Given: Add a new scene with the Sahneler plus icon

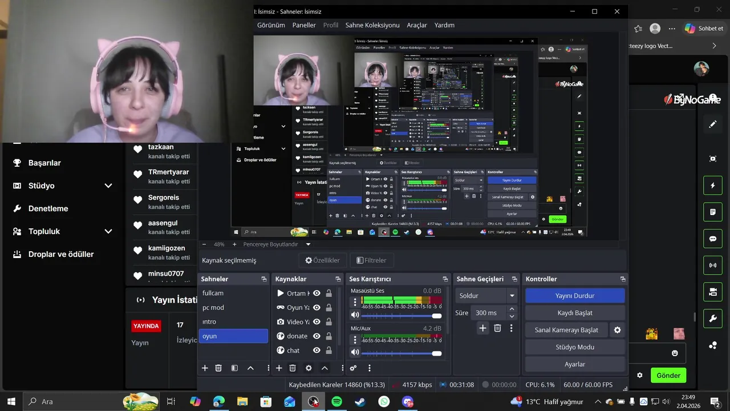Looking at the screenshot, I should [205, 368].
